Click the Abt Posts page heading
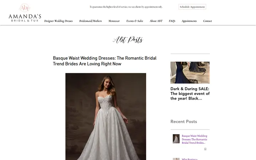 pyautogui.click(x=128, y=40)
